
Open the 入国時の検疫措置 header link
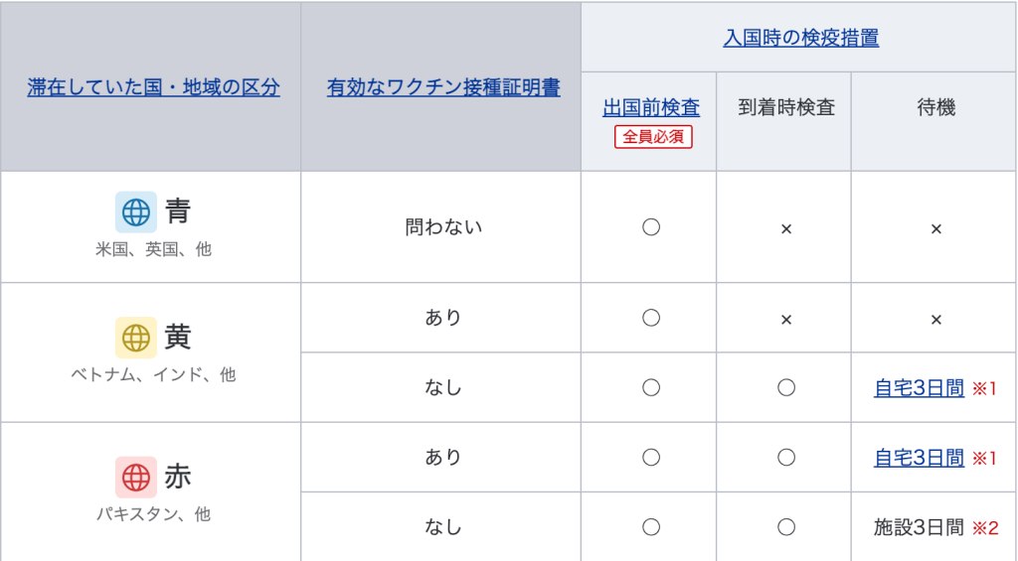point(801,38)
